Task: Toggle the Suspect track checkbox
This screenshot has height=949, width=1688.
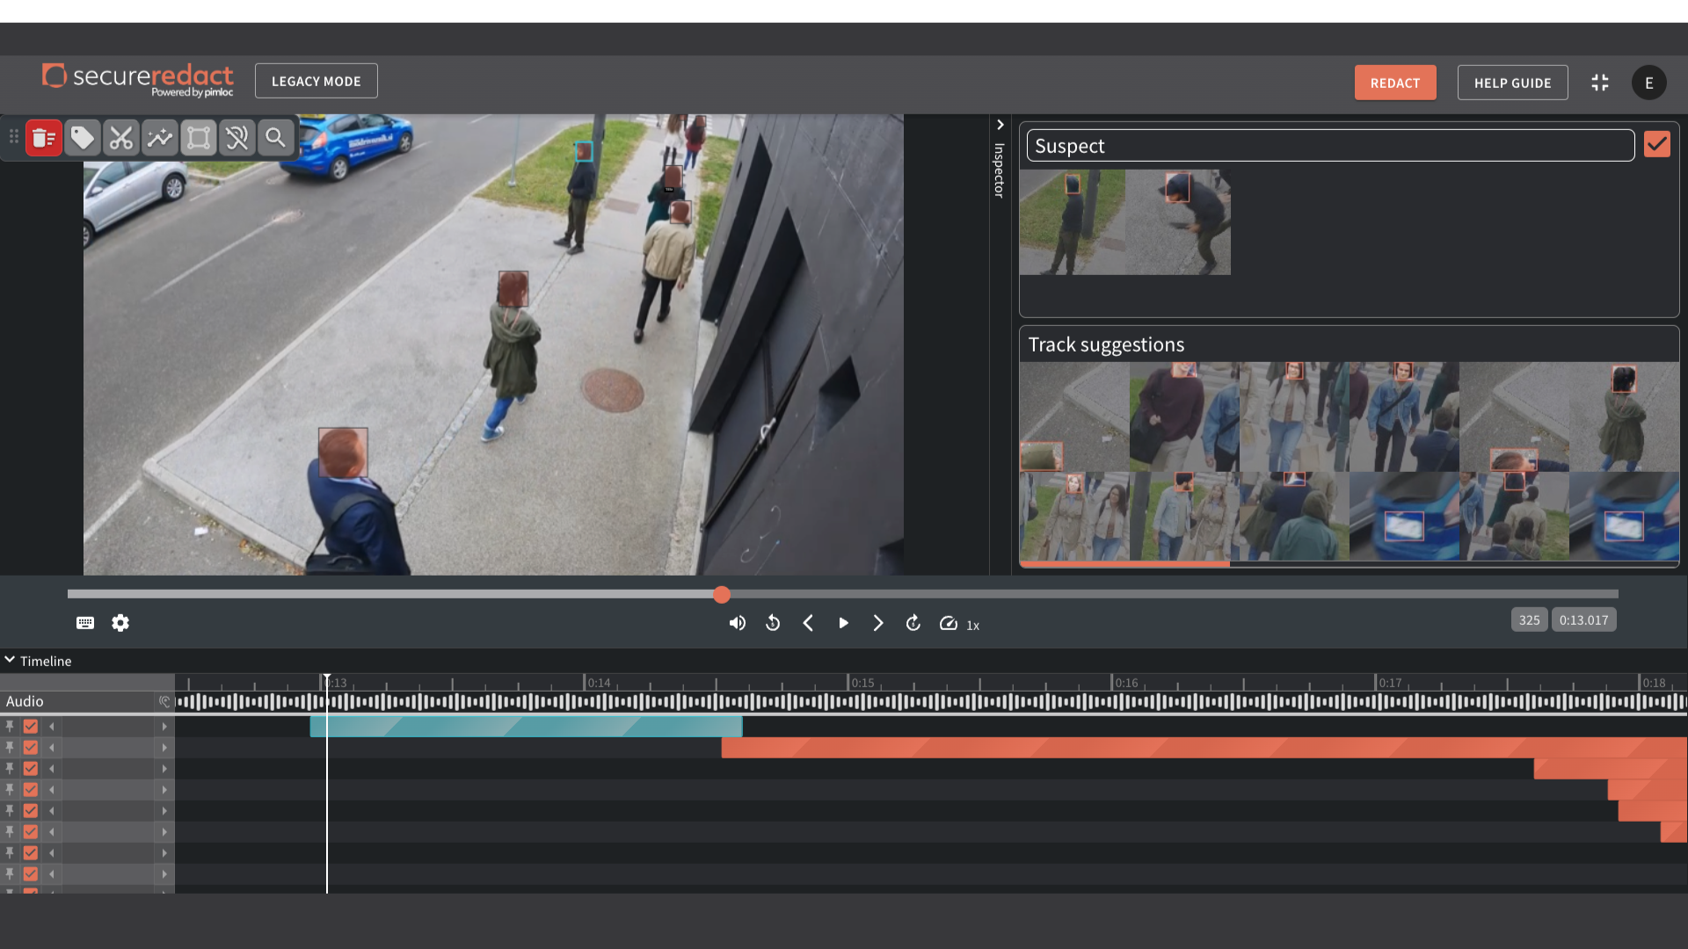Action: (x=1656, y=144)
